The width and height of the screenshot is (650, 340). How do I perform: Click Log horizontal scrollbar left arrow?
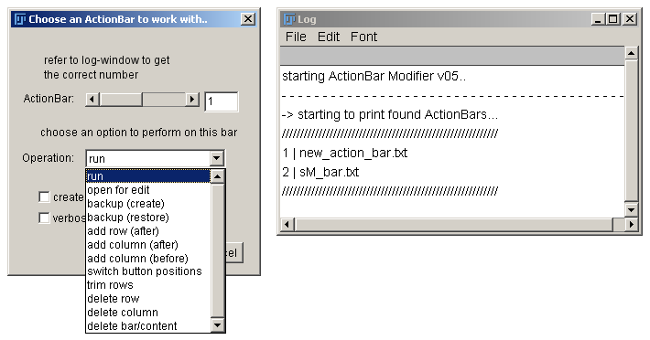click(287, 225)
